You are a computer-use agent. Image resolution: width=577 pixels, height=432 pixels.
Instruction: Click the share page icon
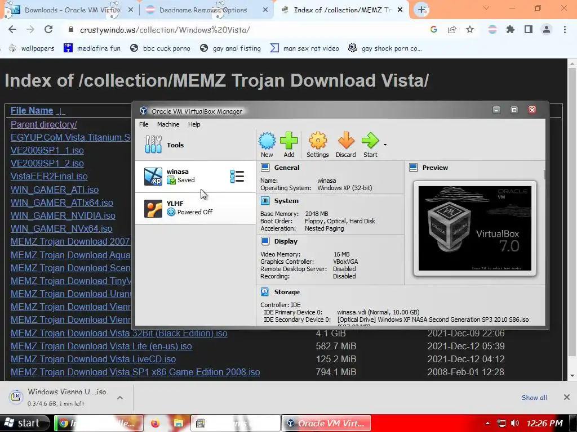point(452,29)
